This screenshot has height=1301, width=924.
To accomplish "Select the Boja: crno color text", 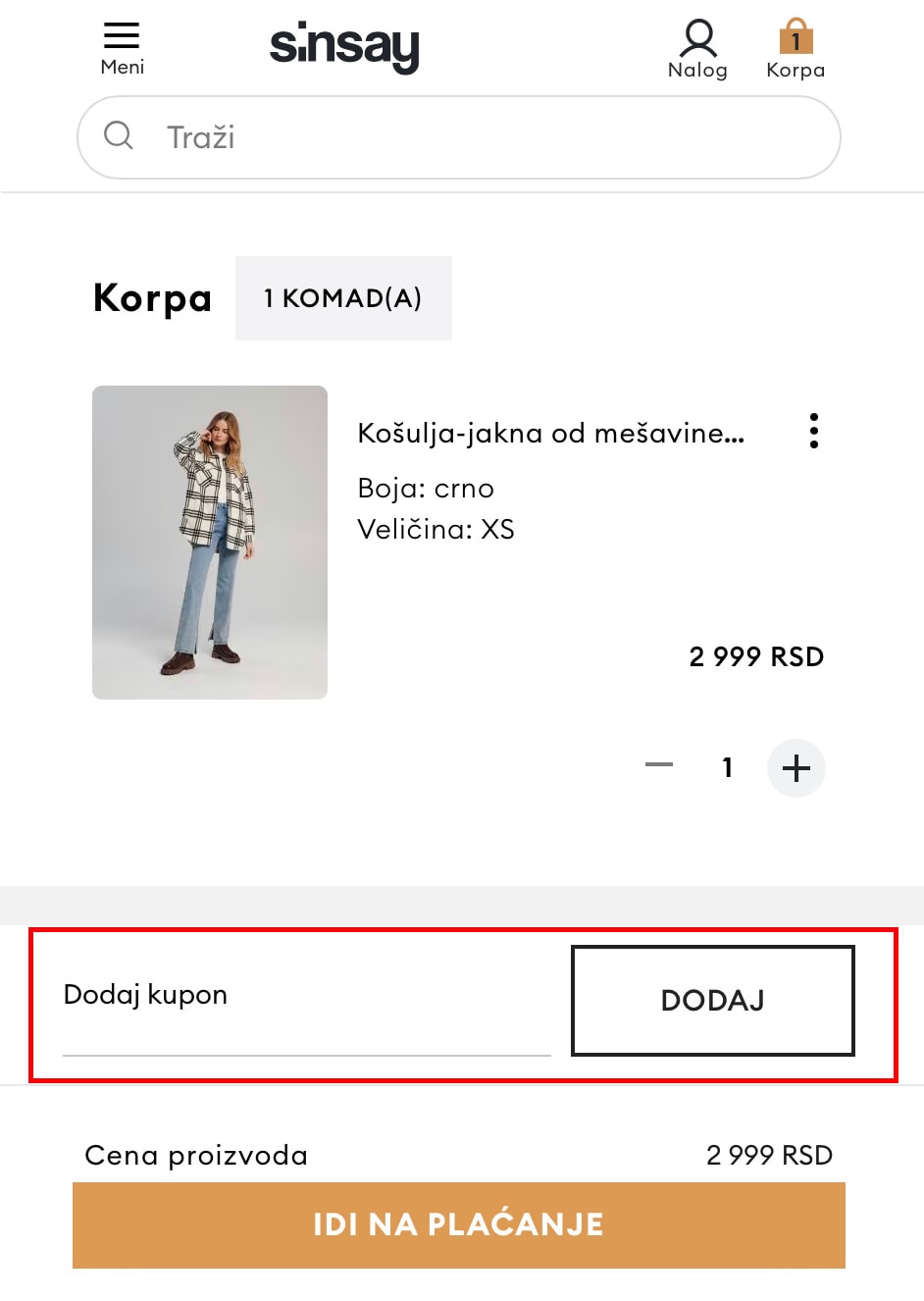I will pos(426,489).
